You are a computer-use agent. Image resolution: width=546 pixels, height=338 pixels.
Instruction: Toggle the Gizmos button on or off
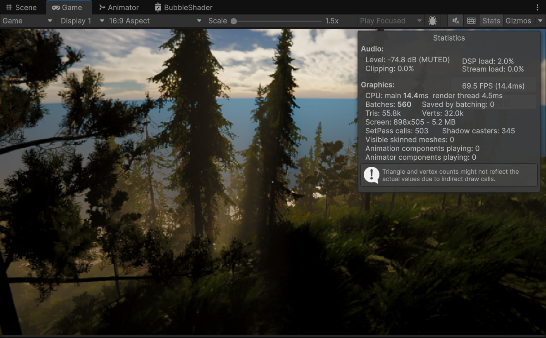point(518,20)
